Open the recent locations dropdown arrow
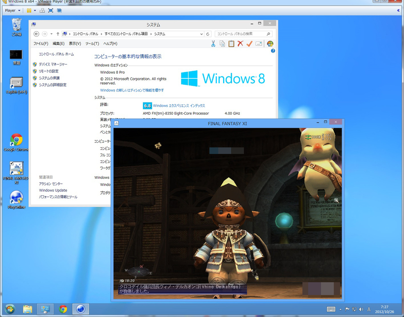404x317 pixels. (52, 34)
